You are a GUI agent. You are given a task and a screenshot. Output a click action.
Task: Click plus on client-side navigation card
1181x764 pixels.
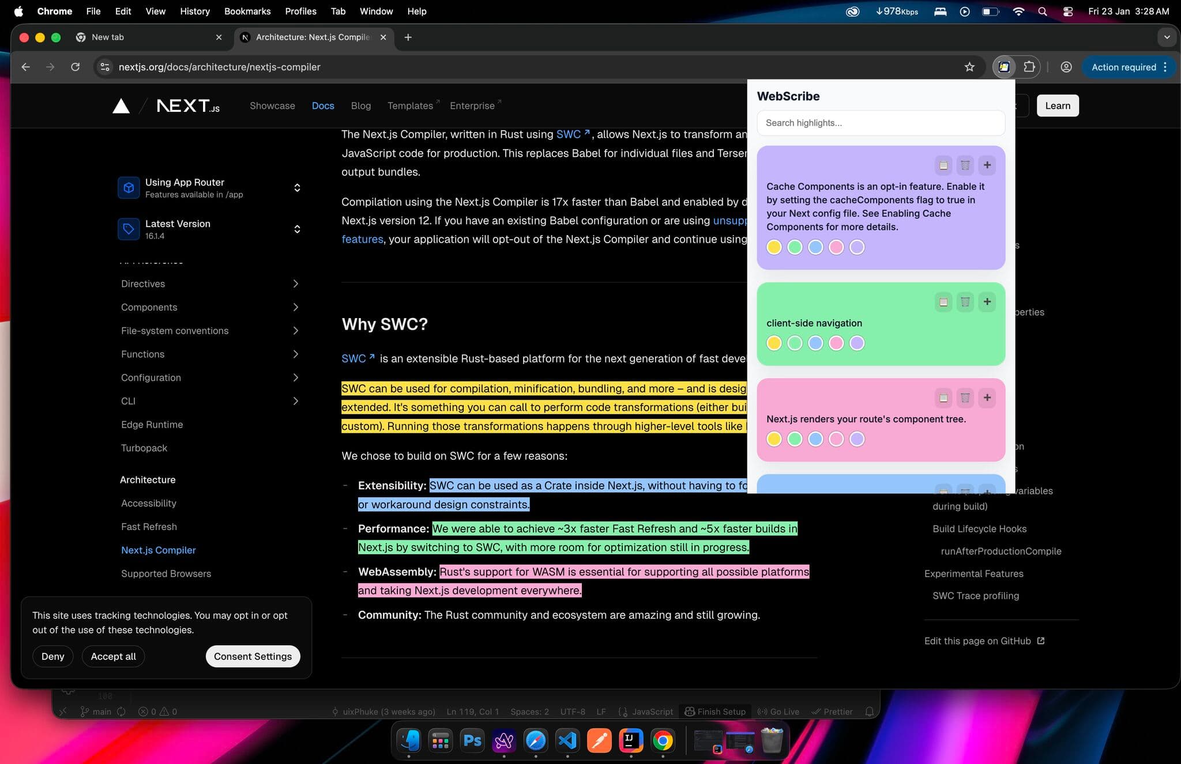(987, 302)
